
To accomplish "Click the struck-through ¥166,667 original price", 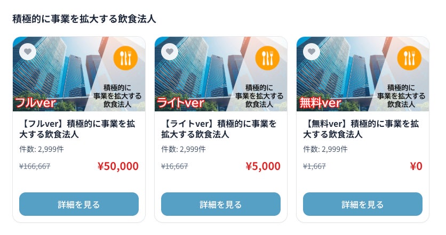I will point(35,166).
